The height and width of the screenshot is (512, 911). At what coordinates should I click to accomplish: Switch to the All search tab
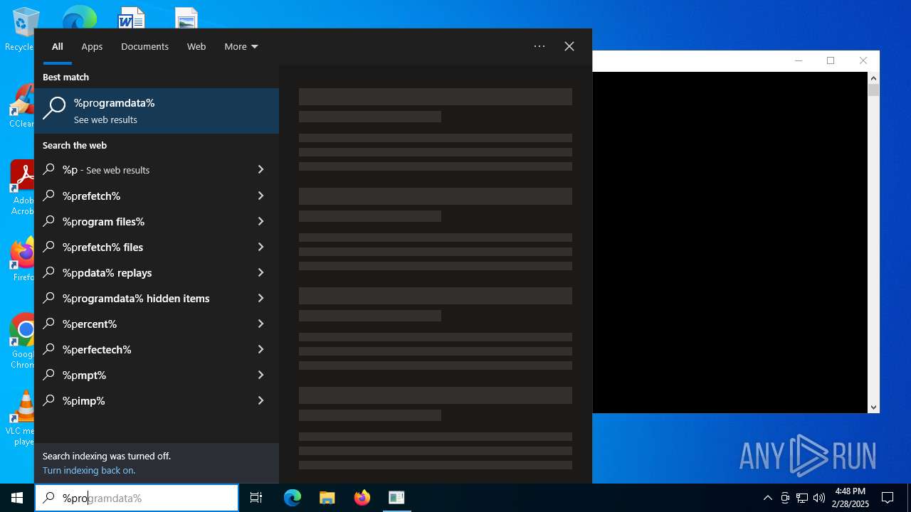pyautogui.click(x=58, y=46)
